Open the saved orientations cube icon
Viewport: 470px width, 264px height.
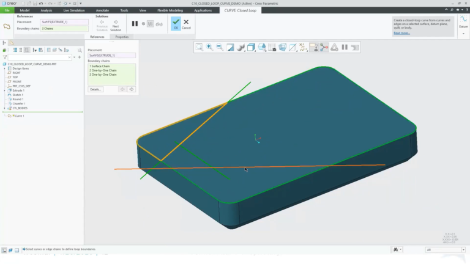tap(251, 47)
